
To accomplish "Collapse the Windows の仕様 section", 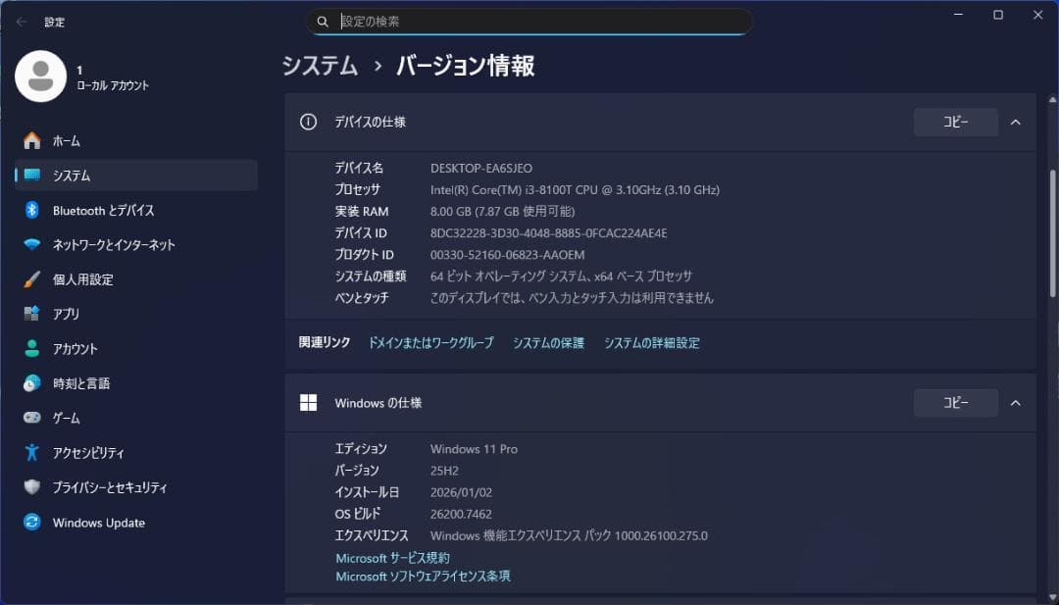I will click(1015, 402).
